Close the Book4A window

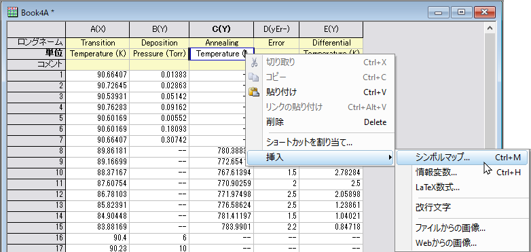[x=485, y=12]
